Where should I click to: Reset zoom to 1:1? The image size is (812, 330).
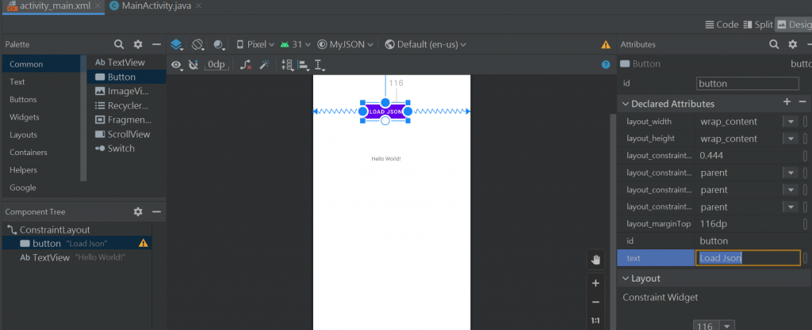tap(596, 321)
